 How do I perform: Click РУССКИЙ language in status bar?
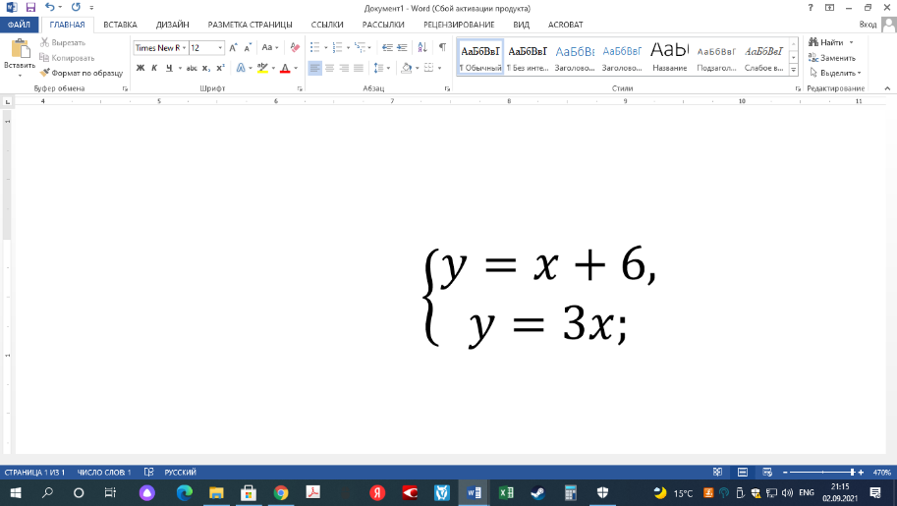coord(180,473)
